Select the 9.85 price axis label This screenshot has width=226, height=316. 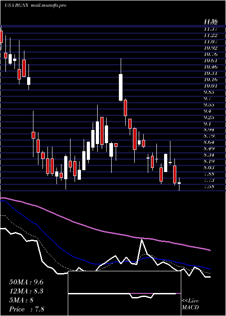(209, 92)
